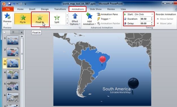Click the slide pane scrollbar up arrow

[22, 36]
